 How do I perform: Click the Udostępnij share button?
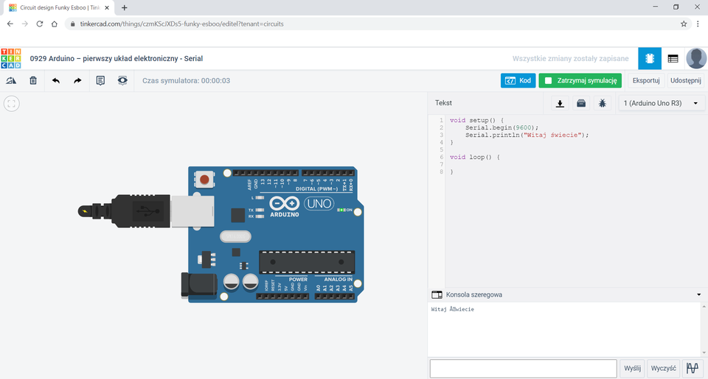pos(685,81)
